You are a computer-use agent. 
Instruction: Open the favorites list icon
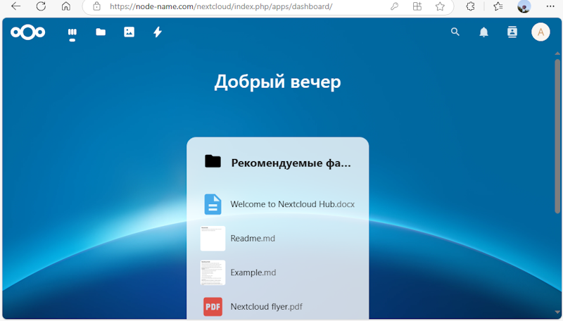(498, 6)
